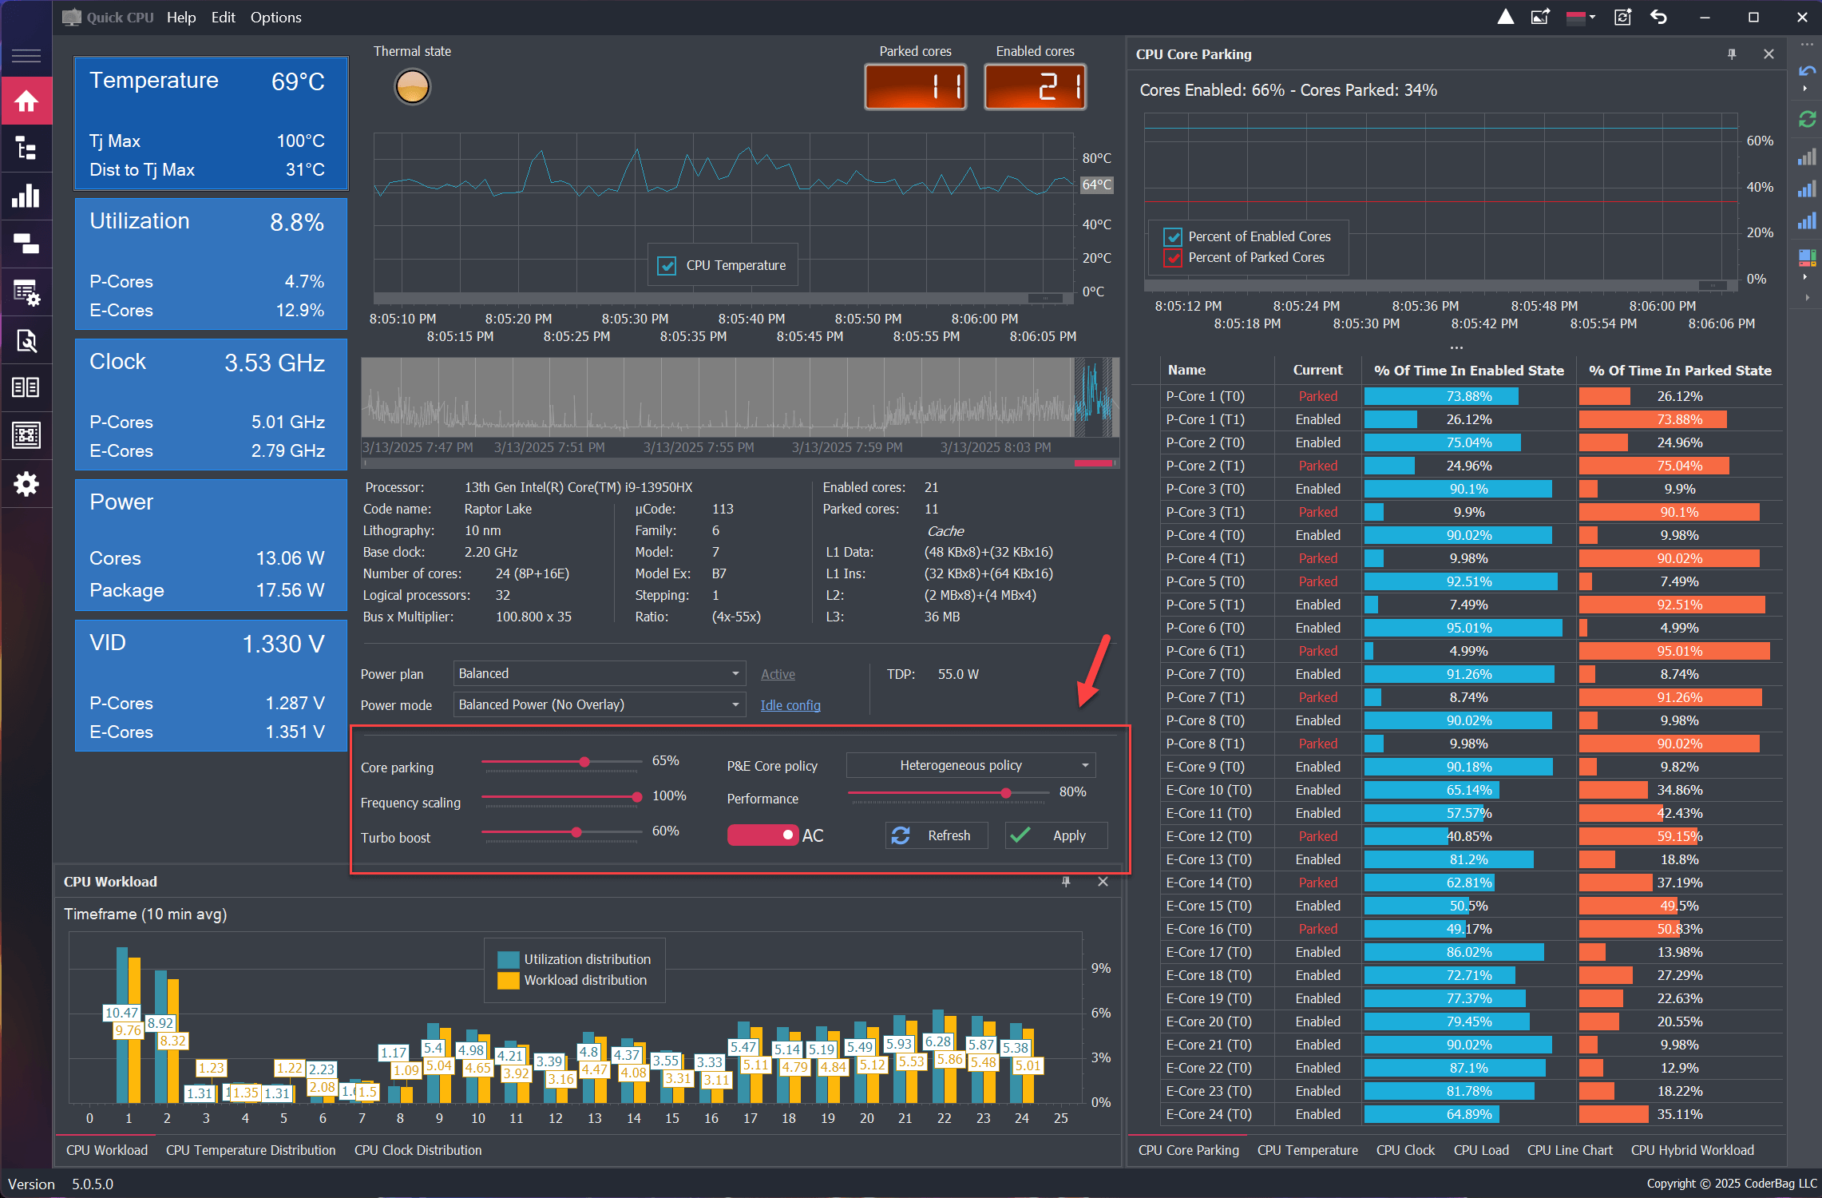Switch to CPU Clock tab in the right panel
This screenshot has height=1198, width=1822.
pyautogui.click(x=1405, y=1150)
